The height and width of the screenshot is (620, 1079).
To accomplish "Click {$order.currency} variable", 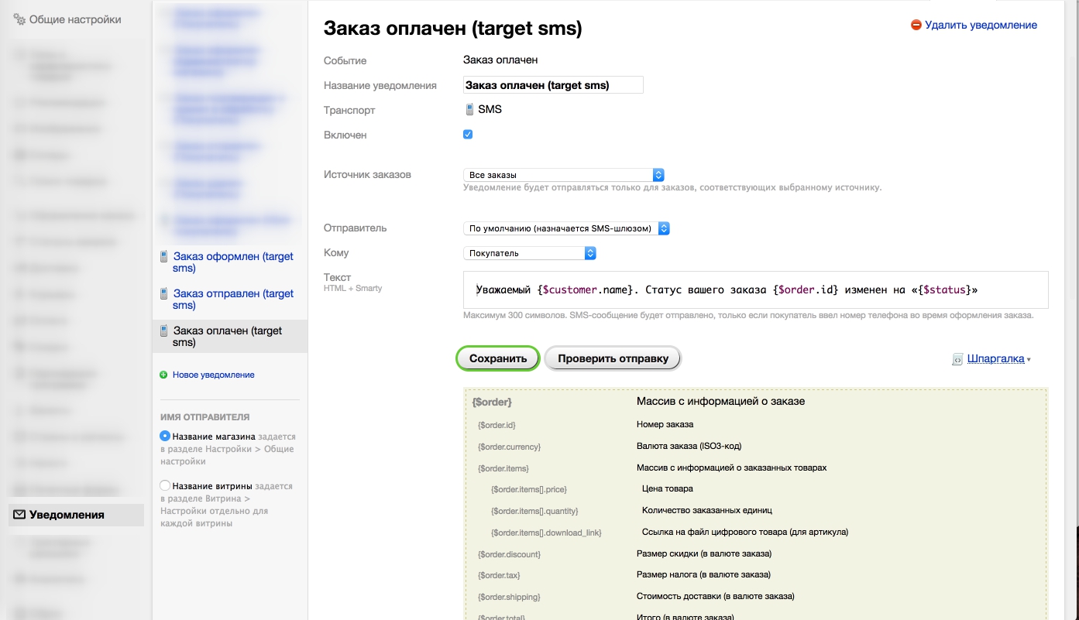I will pyautogui.click(x=509, y=447).
